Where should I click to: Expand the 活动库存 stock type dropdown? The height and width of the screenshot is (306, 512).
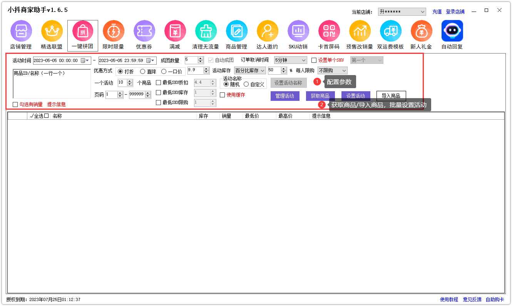pyautogui.click(x=251, y=70)
